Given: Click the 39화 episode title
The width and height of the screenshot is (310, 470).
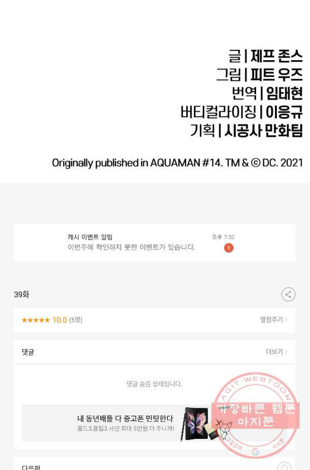Looking at the screenshot, I should coord(22,295).
